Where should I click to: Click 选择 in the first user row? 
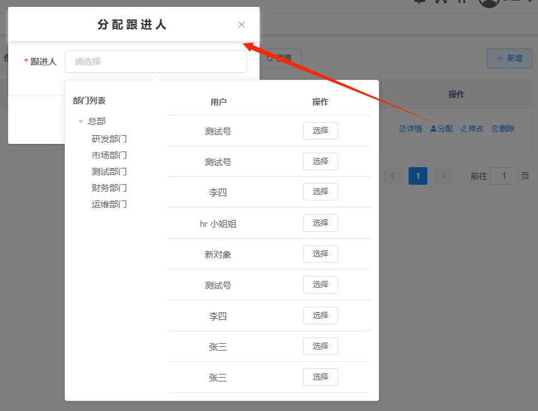(320, 131)
